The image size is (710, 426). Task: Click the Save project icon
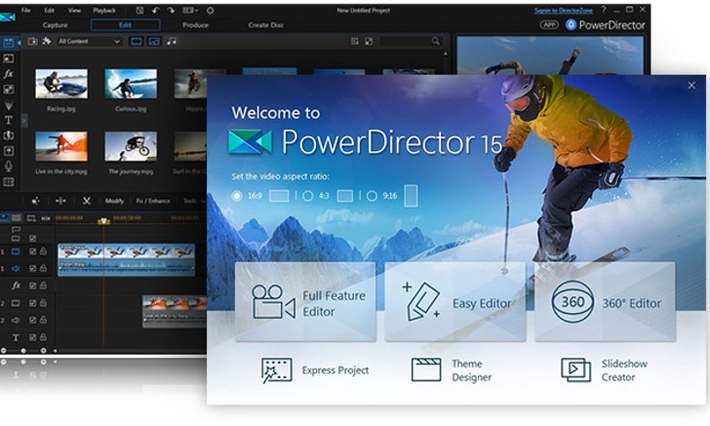tap(139, 10)
